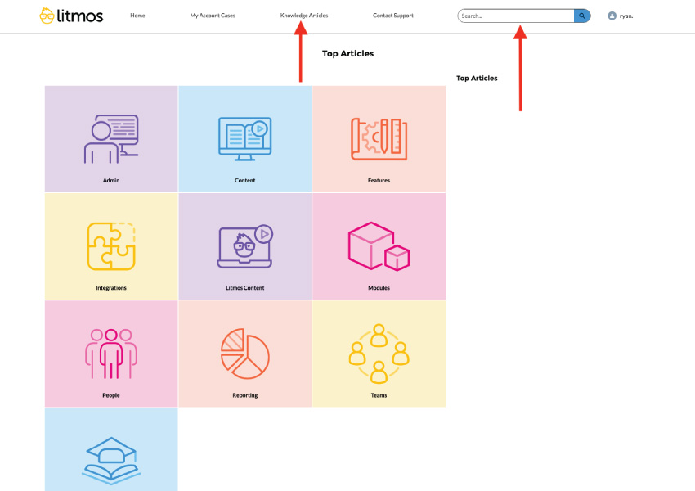Click the user avatar icon

coord(612,16)
